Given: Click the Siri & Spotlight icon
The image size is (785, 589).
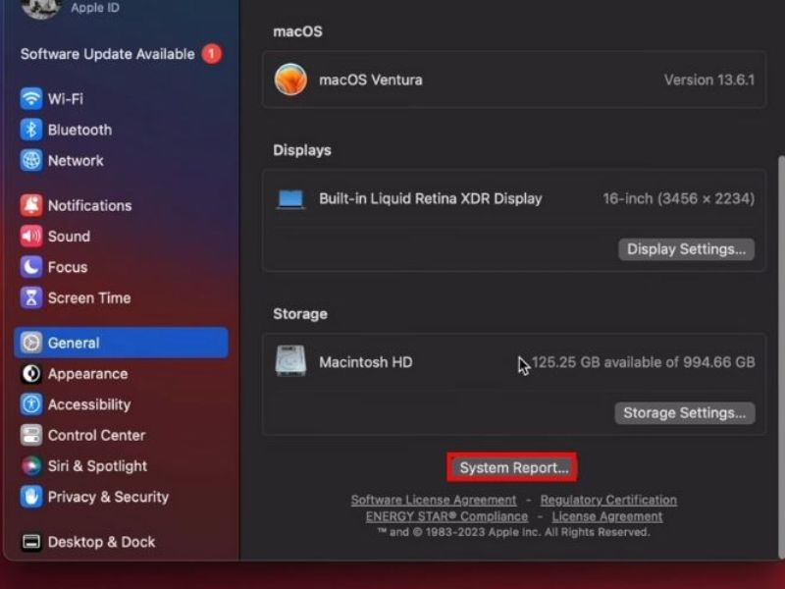Looking at the screenshot, I should (x=31, y=465).
